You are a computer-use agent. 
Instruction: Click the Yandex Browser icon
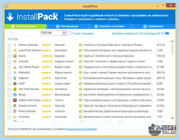15,45
